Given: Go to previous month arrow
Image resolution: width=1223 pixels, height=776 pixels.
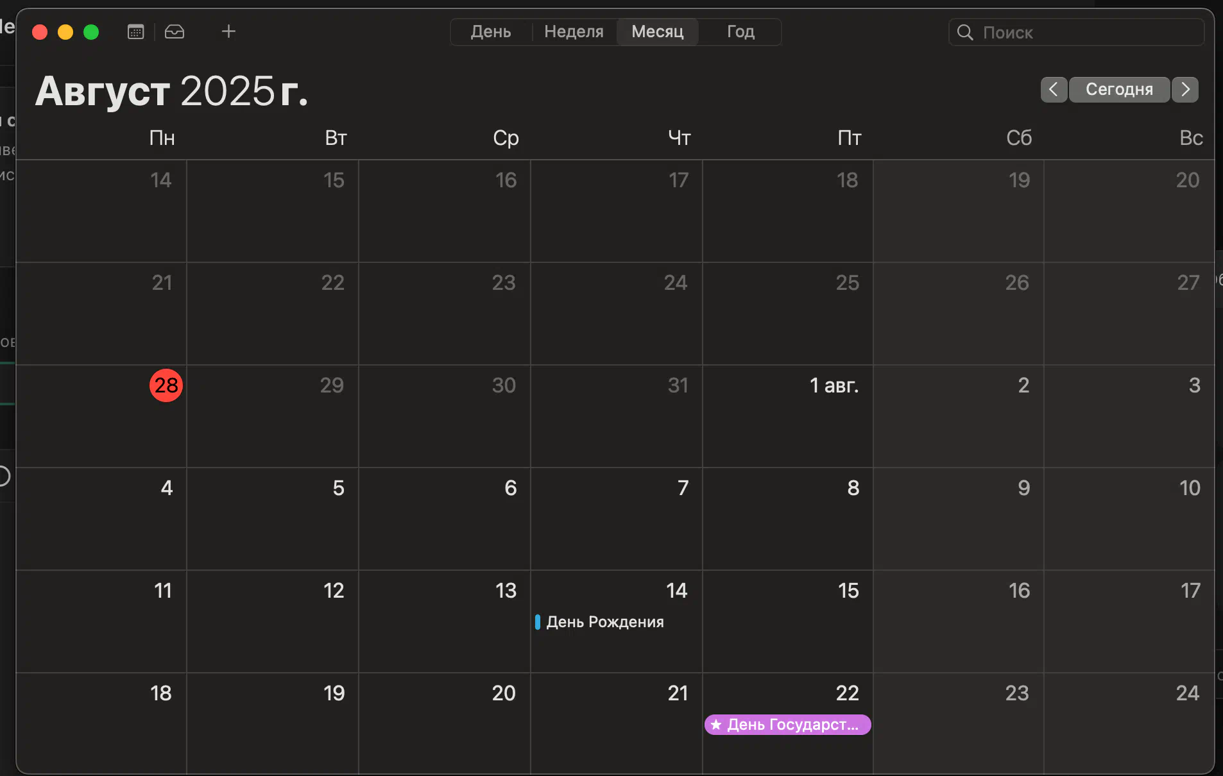Looking at the screenshot, I should [x=1054, y=90].
